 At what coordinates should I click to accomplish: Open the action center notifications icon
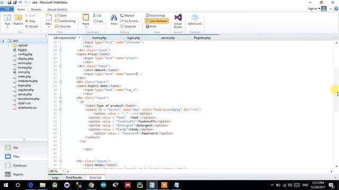[331, 185]
